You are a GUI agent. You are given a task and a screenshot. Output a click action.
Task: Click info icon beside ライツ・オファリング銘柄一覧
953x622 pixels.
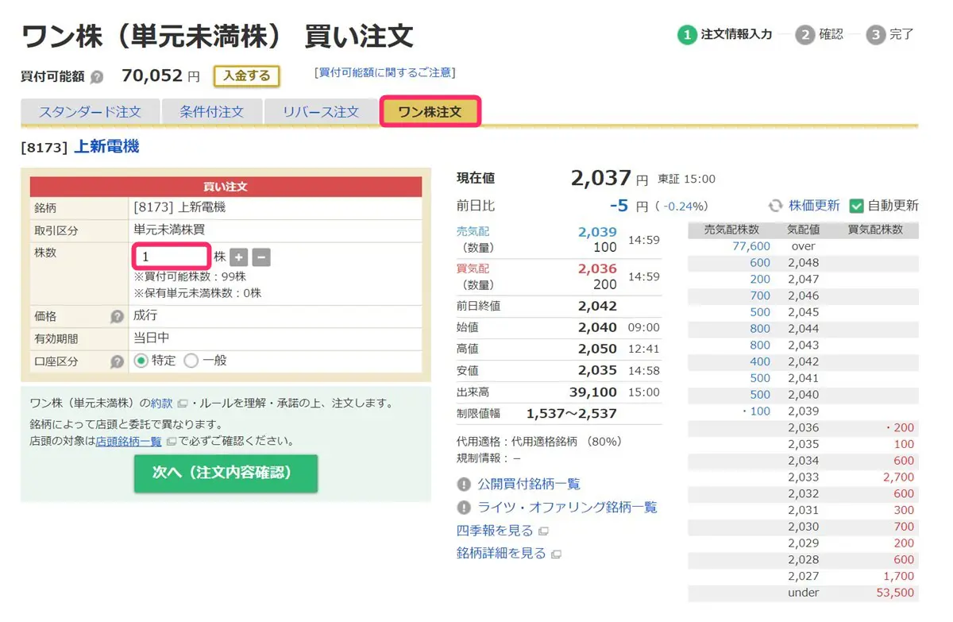coord(464,508)
